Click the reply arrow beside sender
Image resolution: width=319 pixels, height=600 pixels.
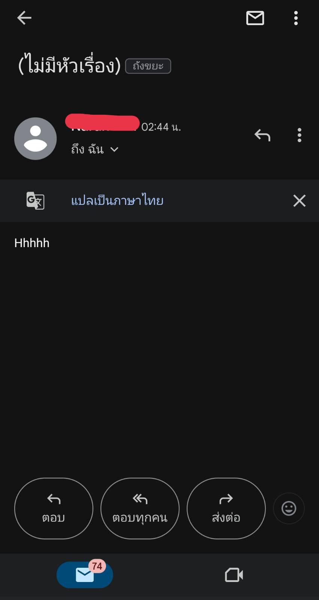[x=262, y=135]
